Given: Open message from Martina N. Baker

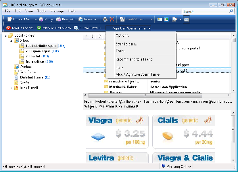Looking at the screenshot, I should tap(123, 87).
